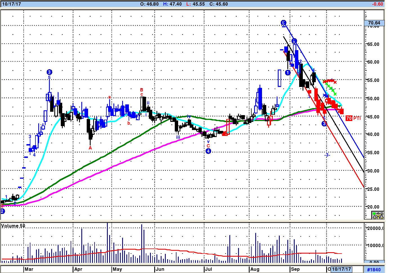The width and height of the screenshot is (394, 273).
Task: Click the 70 PTI red label
Action: [x=353, y=118]
